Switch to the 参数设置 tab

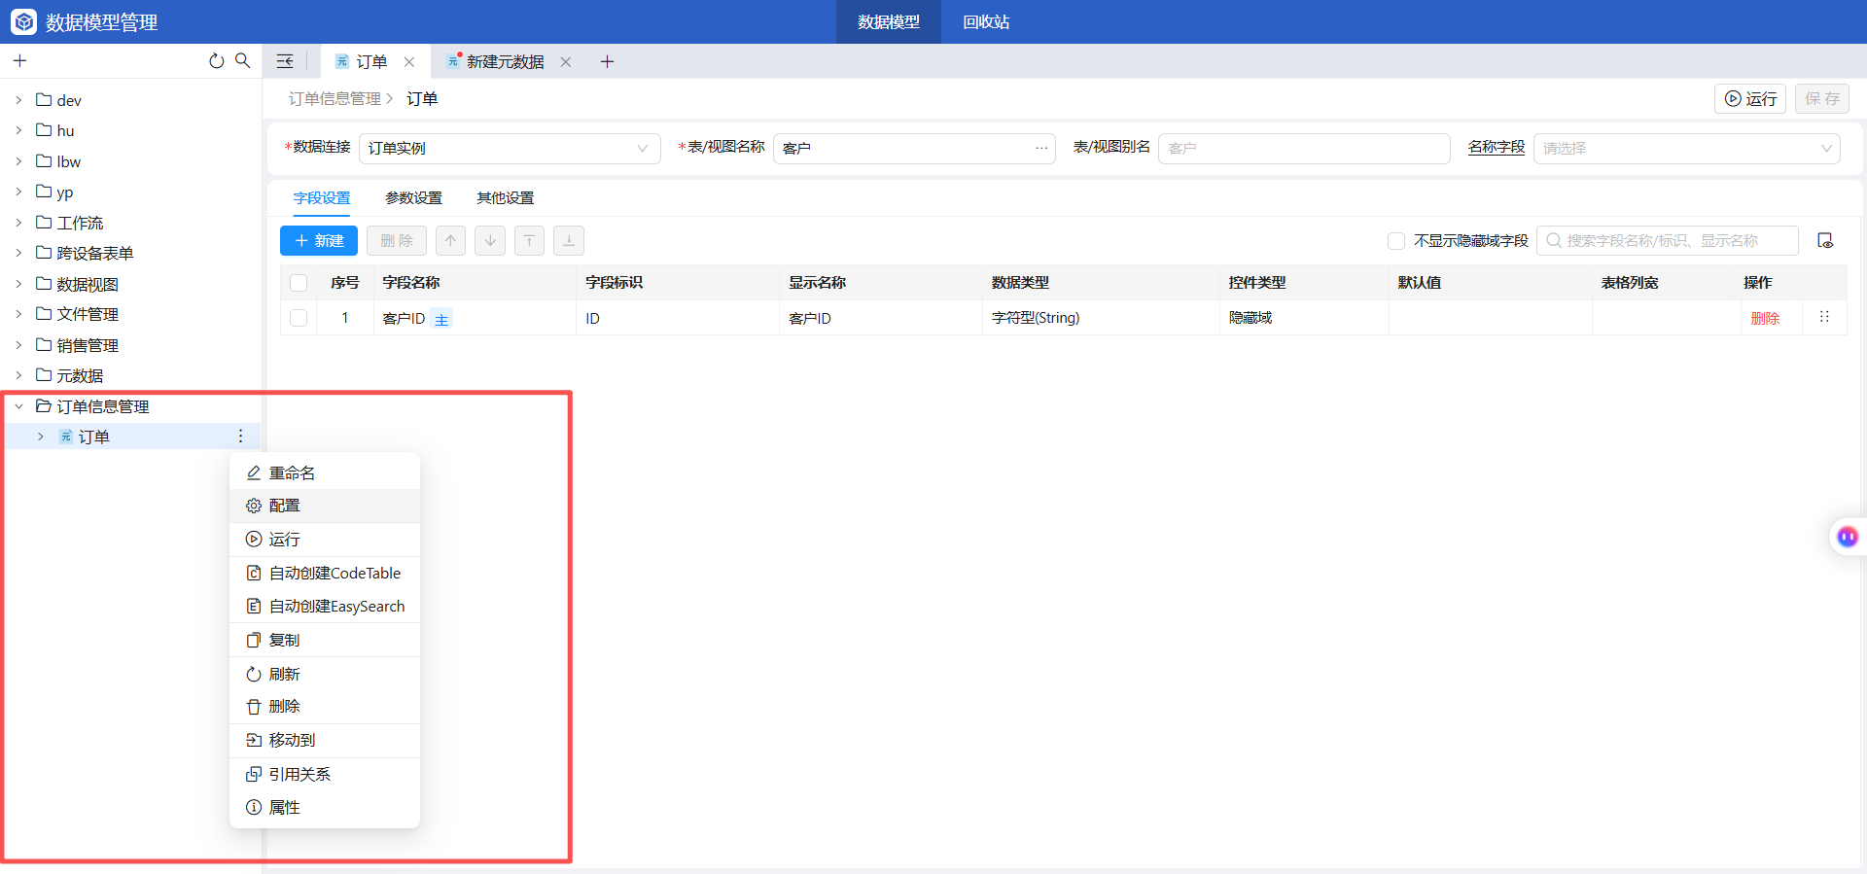pyautogui.click(x=413, y=197)
